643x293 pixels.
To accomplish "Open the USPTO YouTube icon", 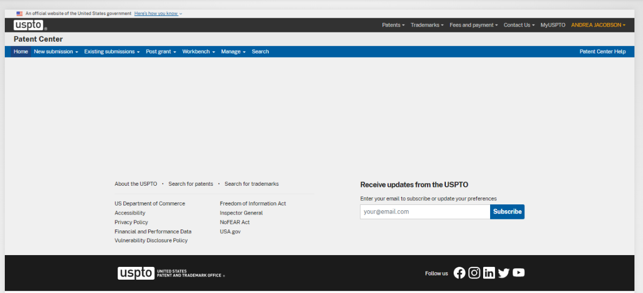I will coord(518,273).
